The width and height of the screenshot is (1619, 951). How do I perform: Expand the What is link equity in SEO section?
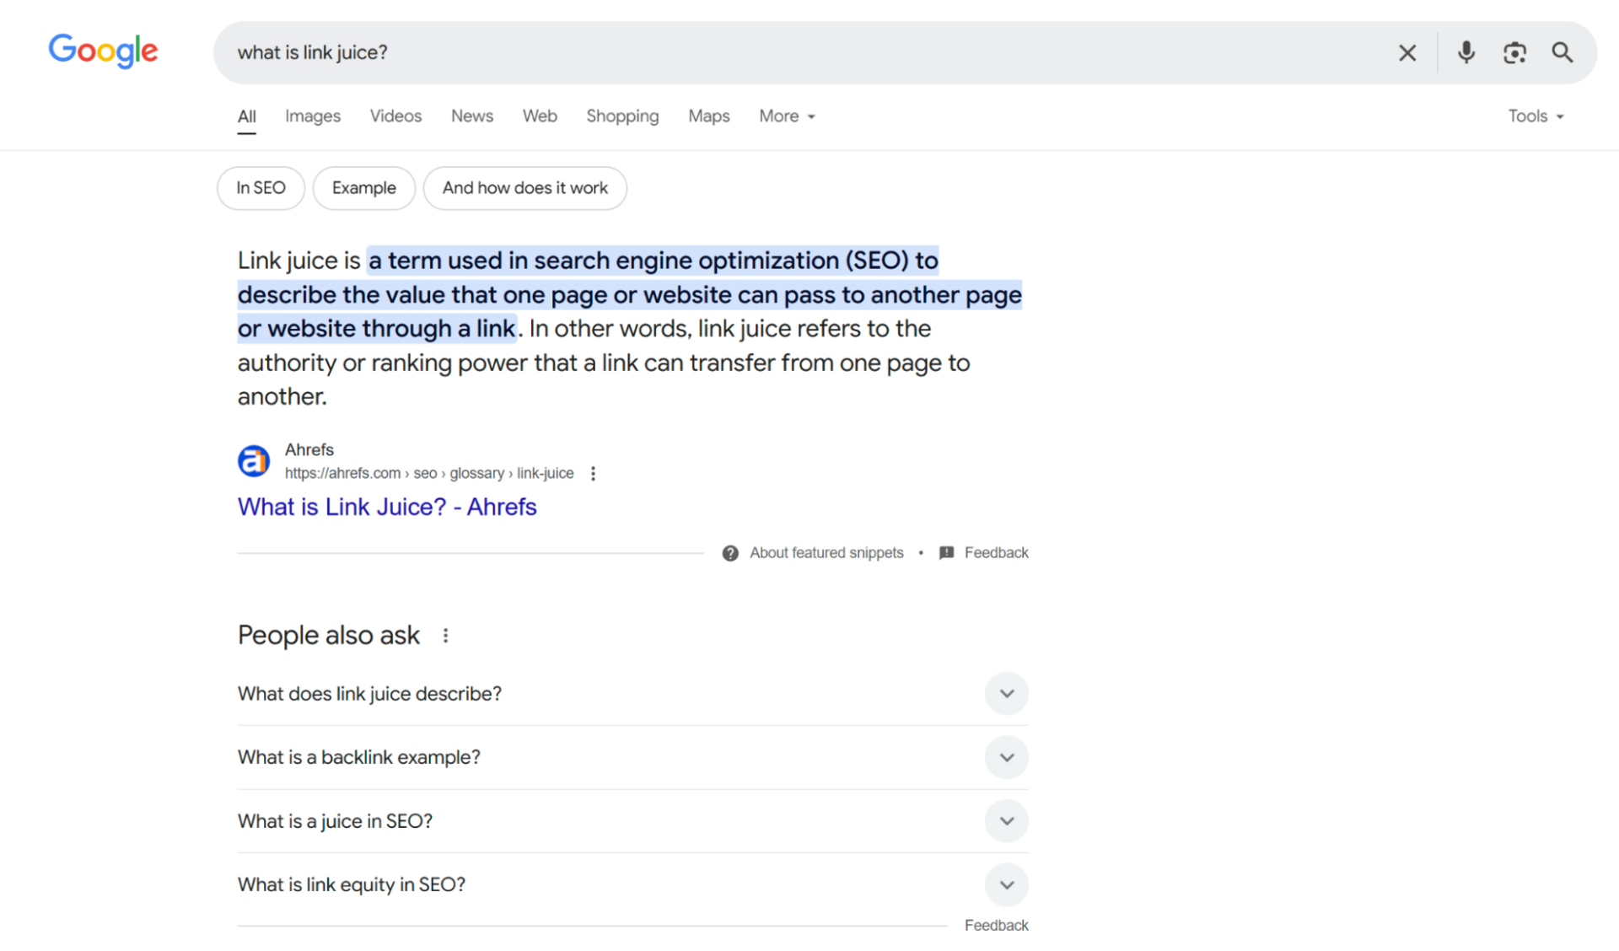(1005, 884)
